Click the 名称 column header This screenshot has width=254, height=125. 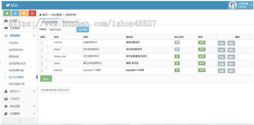[x=86, y=37]
